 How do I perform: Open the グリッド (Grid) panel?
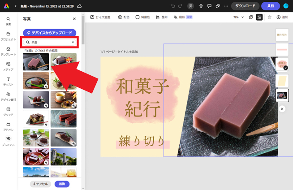point(8,112)
